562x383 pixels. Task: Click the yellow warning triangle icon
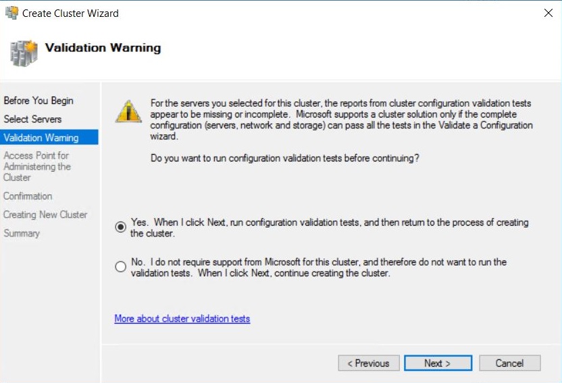128,111
